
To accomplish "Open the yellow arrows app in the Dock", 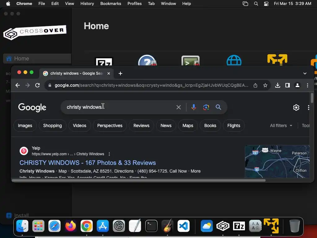I will (271, 226).
